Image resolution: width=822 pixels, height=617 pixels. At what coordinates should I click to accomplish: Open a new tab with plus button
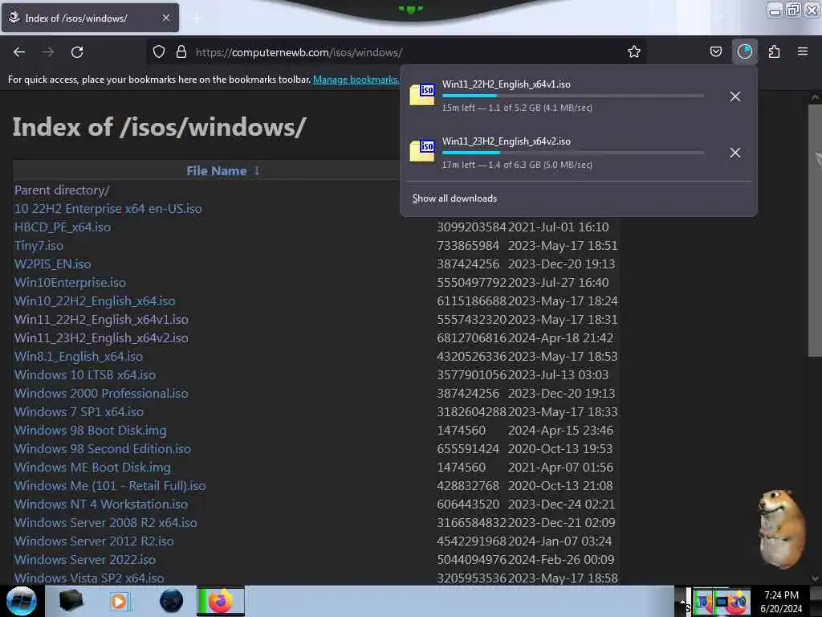point(196,18)
